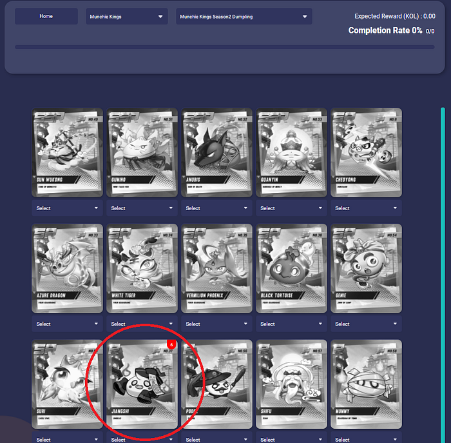Open the Munchie Kings Season2 Dumpling dropdown
Screen dimensions: 451x443
pyautogui.click(x=244, y=16)
